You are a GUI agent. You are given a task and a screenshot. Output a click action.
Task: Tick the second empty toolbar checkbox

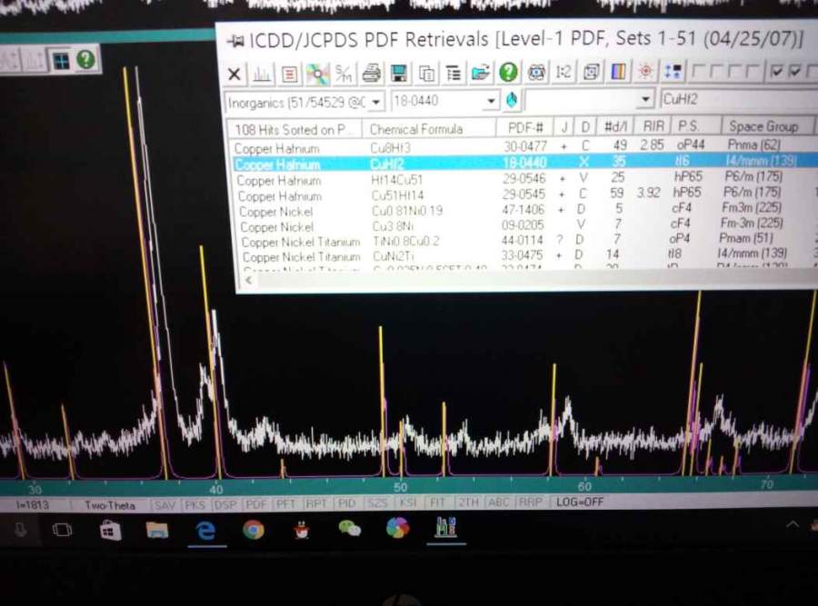717,70
